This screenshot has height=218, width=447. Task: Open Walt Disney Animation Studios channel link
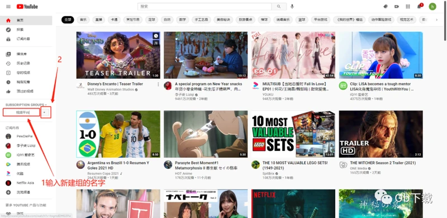(x=111, y=89)
